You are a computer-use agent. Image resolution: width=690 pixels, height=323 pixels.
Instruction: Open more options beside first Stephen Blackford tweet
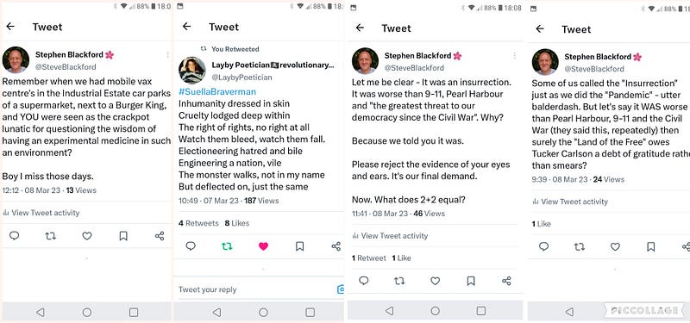(x=167, y=54)
